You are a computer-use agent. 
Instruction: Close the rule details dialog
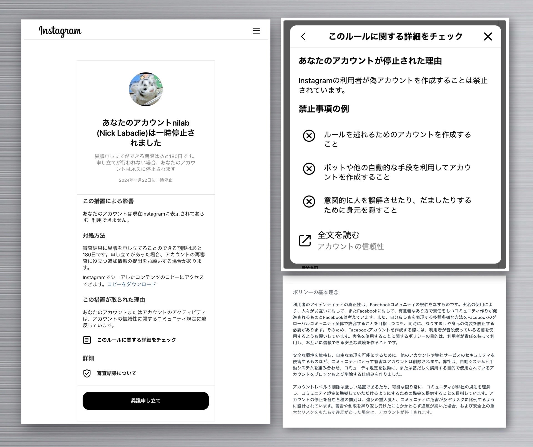(x=488, y=36)
